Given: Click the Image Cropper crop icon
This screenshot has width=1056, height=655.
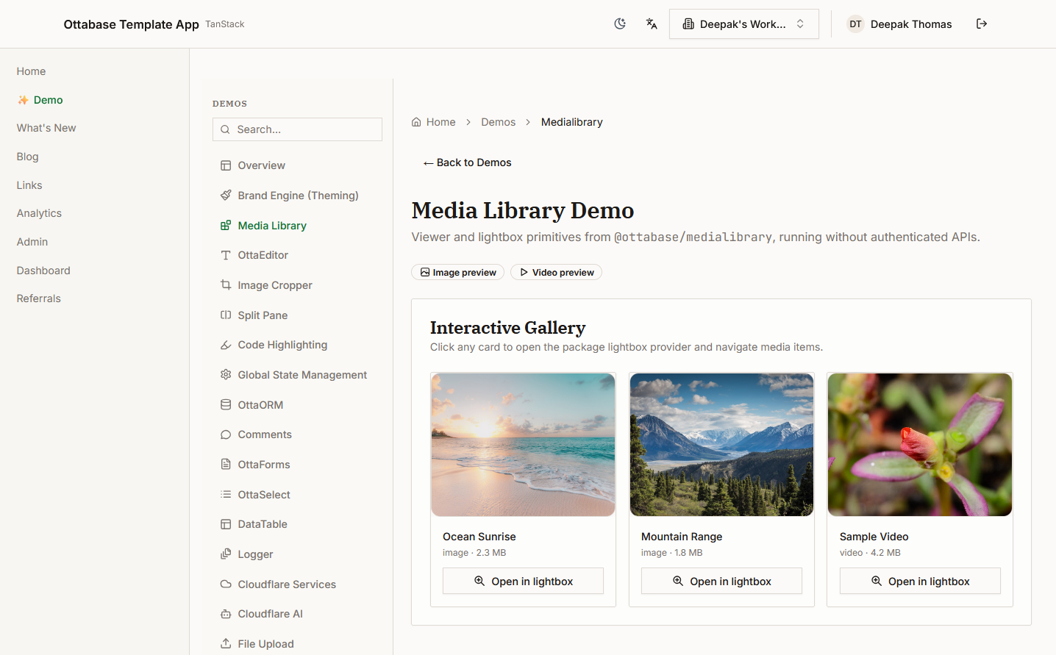Looking at the screenshot, I should click(x=226, y=284).
